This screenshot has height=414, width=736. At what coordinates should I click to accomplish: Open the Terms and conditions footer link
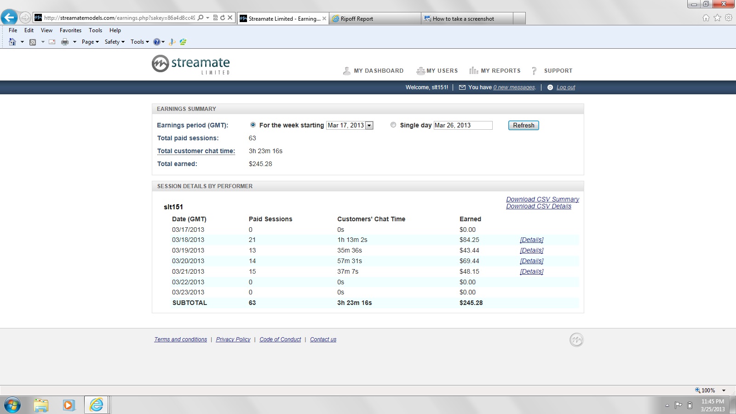pos(180,339)
